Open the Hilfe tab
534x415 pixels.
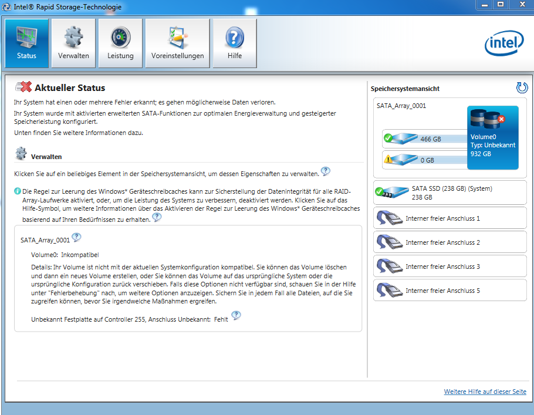point(235,43)
